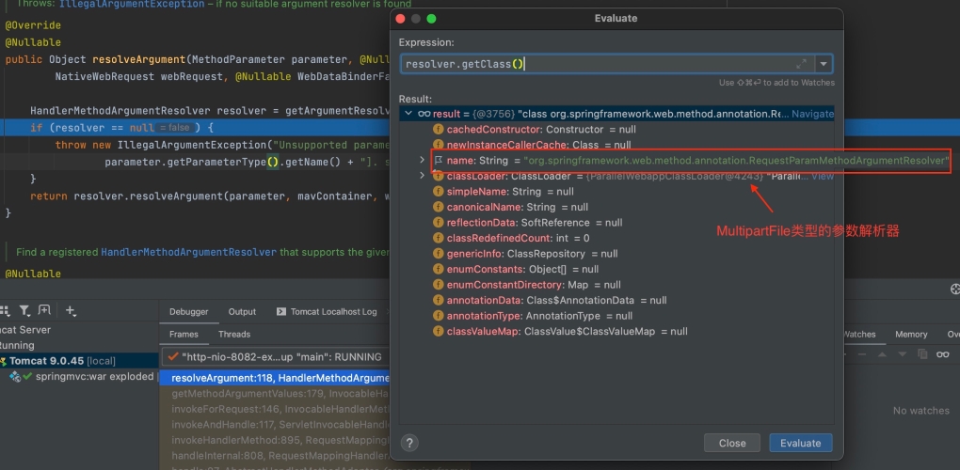Click the expand expression field icon

click(x=801, y=64)
